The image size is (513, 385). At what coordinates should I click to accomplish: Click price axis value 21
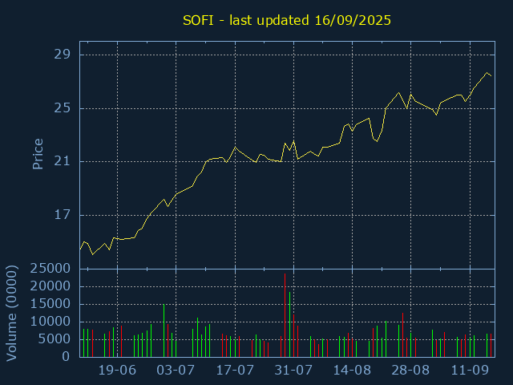coord(63,161)
